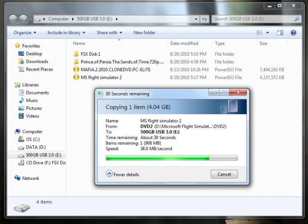The width and height of the screenshot is (308, 224).
Task: Click size value 7,404,192 KB
Action: pos(272,70)
